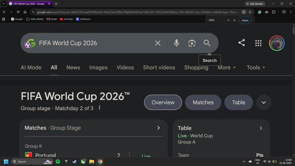
Task: Clear the search box with the X icon
Action: coord(158,43)
